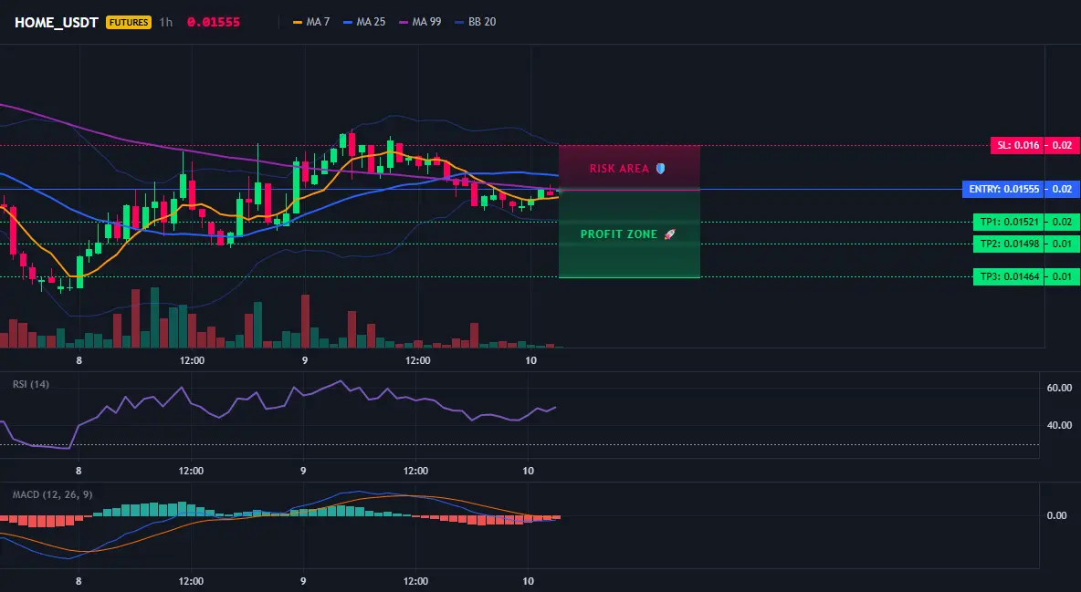The image size is (1081, 592).
Task: Toggle the MA 99 legend entry
Action: pyautogui.click(x=421, y=22)
